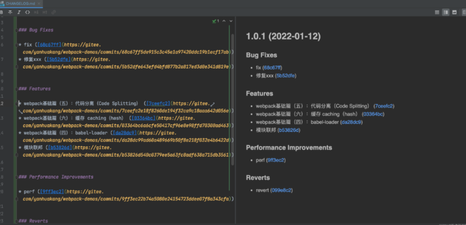The width and height of the screenshot is (466, 225).
Task: Open the 7ceefc2 commit link in the preview
Action: pyautogui.click(x=384, y=106)
